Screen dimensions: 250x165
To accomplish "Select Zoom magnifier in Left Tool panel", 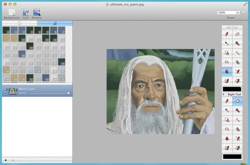I will coord(237,44).
